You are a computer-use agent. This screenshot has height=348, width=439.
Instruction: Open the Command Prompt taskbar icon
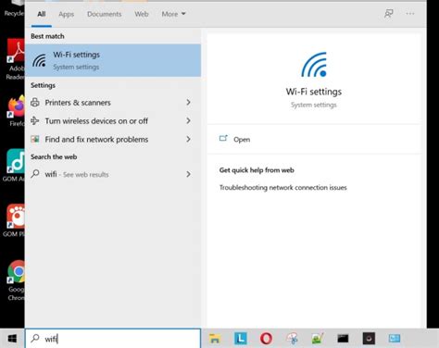pyautogui.click(x=343, y=339)
